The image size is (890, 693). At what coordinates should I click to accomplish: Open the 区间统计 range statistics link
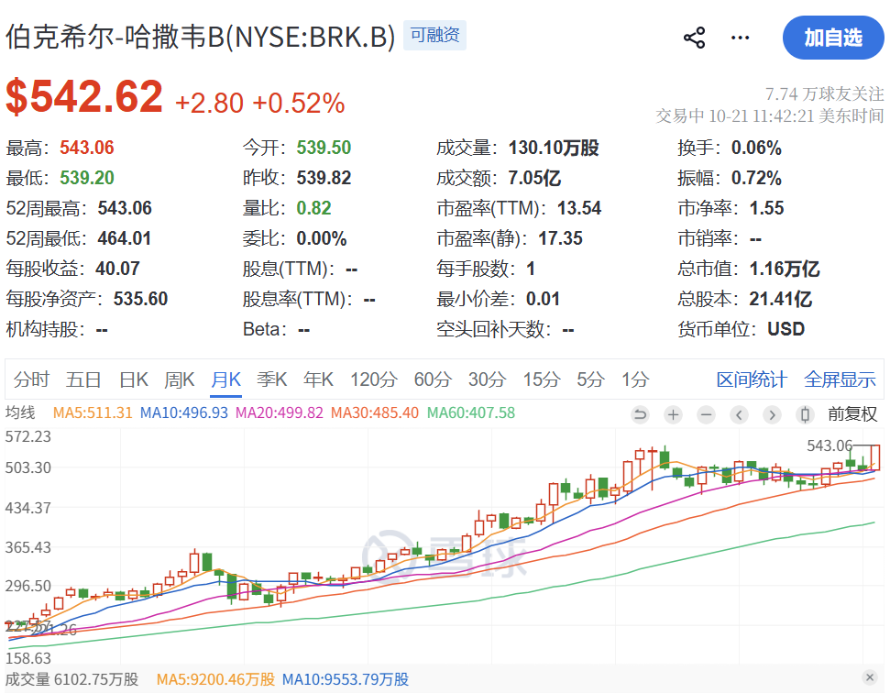752,379
